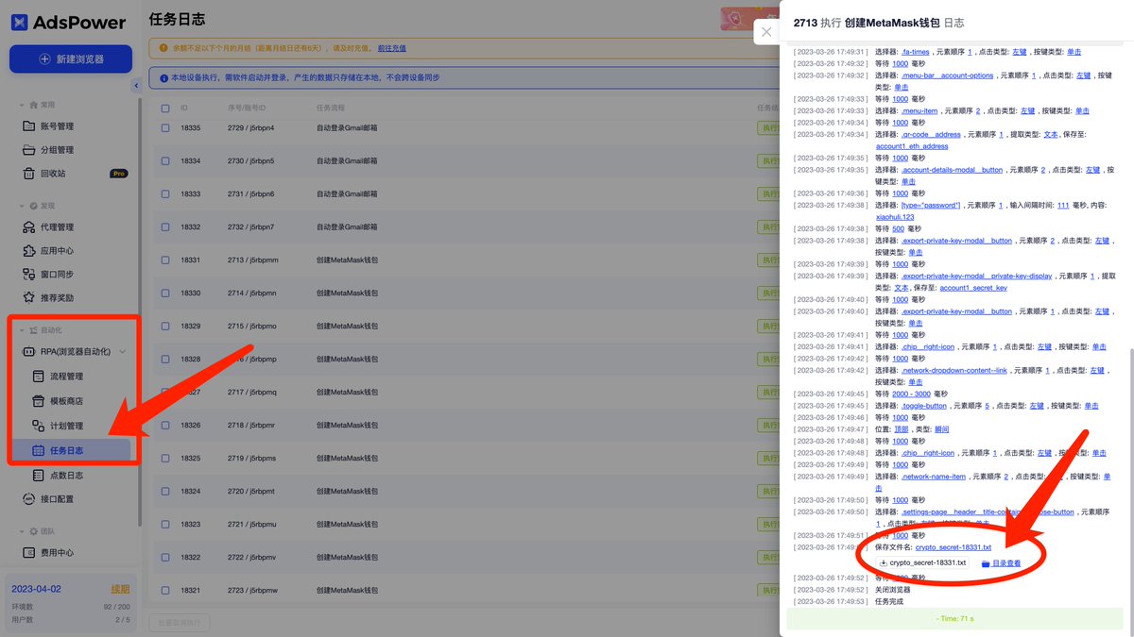Click the 接口配置 icon
Image resolution: width=1134 pixels, height=637 pixels.
(29, 499)
